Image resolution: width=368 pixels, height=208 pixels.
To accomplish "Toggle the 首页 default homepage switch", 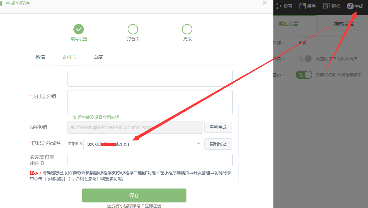I will pyautogui.click(x=304, y=59).
